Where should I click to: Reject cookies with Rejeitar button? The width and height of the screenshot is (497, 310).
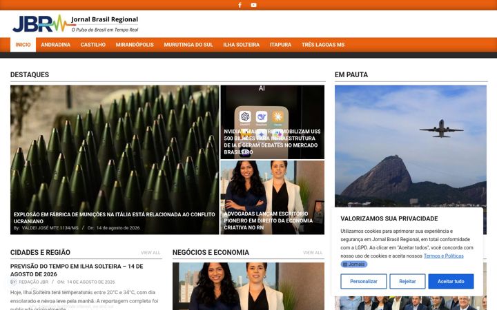click(407, 281)
